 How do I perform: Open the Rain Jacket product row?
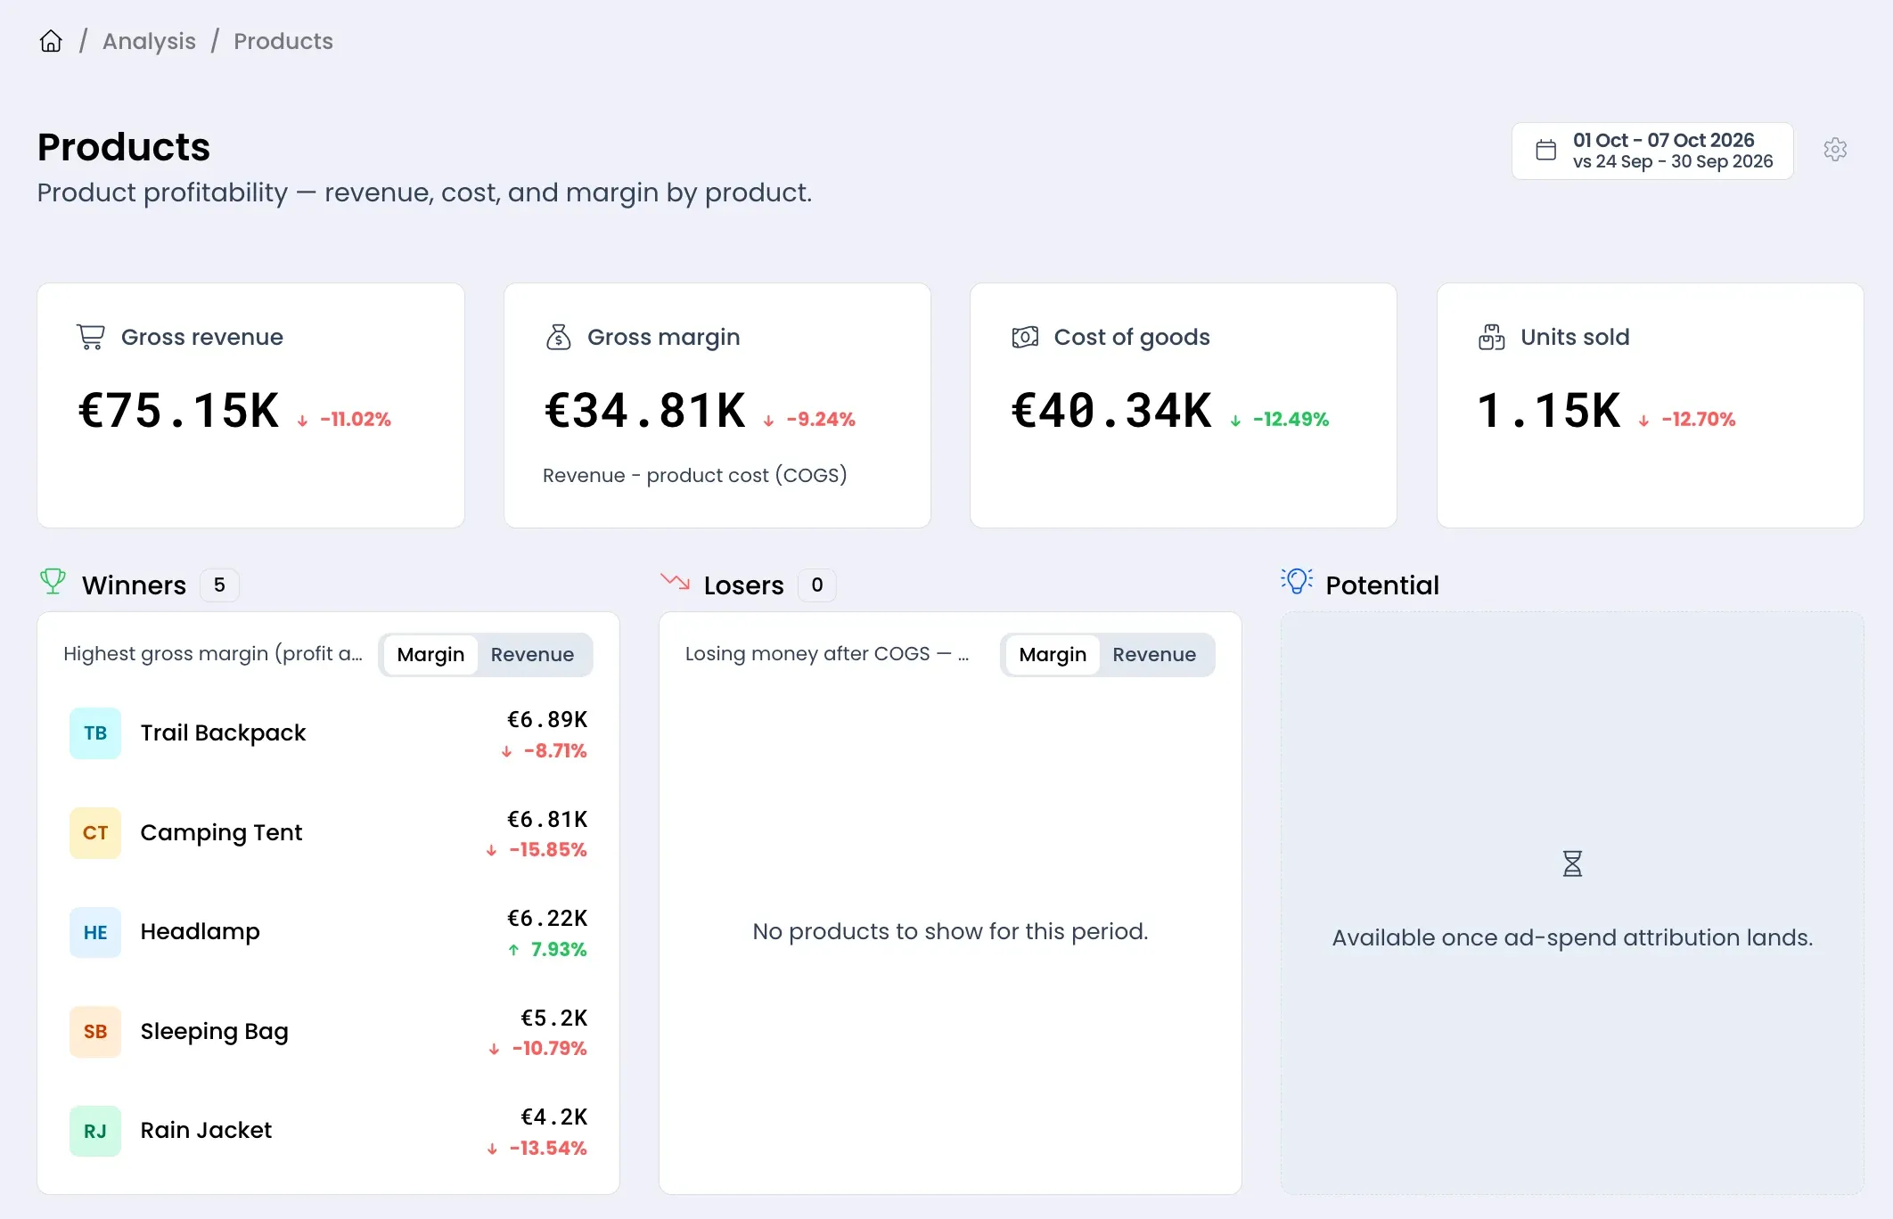coord(328,1131)
